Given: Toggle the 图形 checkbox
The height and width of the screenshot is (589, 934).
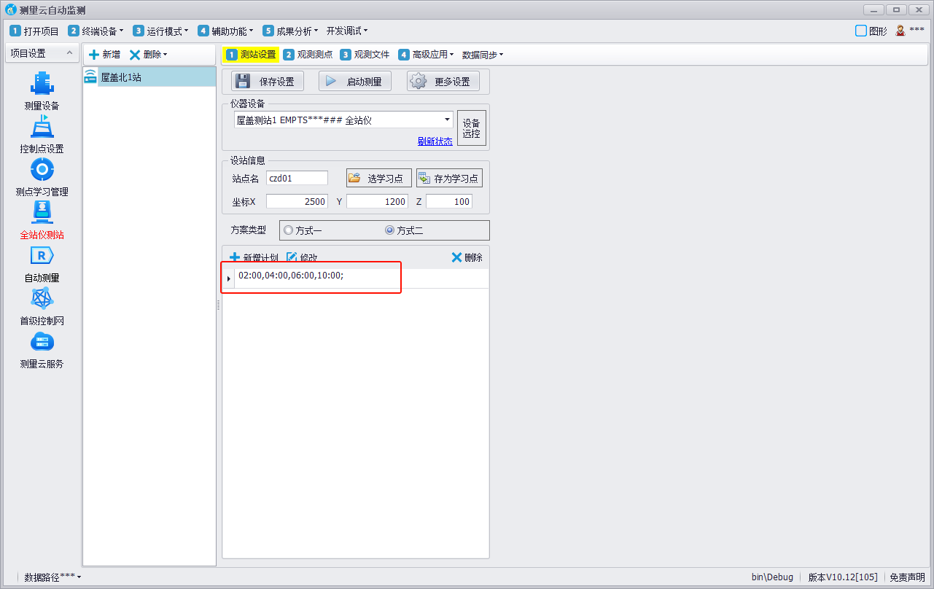Looking at the screenshot, I should click(x=861, y=31).
